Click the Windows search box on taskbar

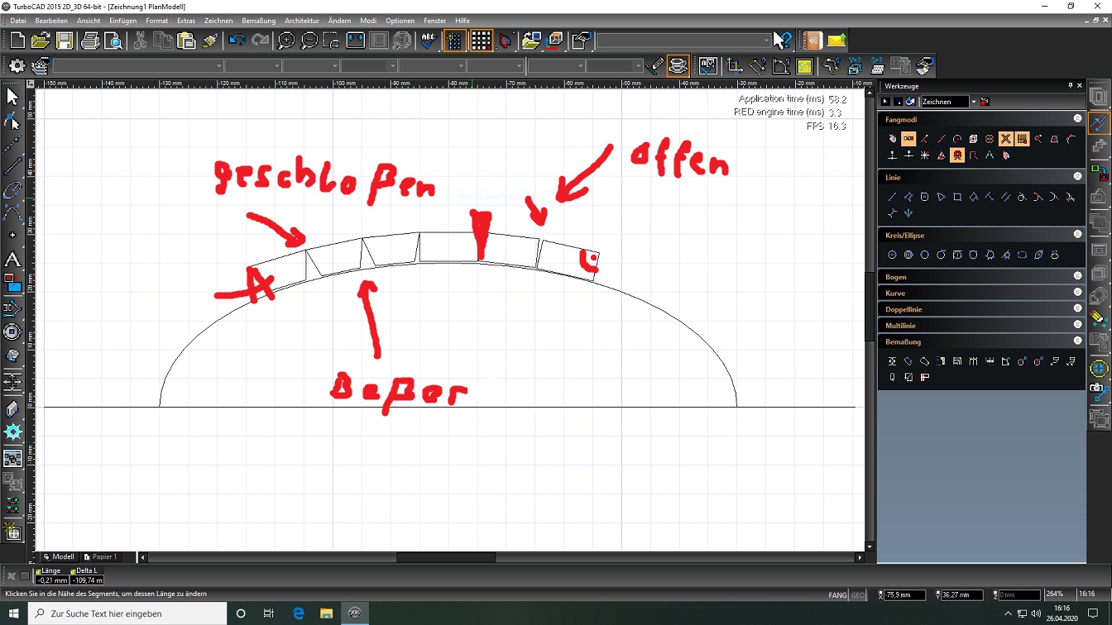128,613
